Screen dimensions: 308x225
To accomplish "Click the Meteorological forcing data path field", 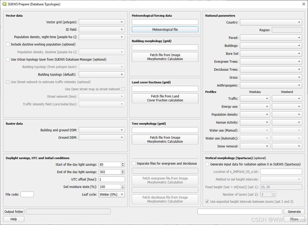I will pyautogui.click(x=165, y=22).
